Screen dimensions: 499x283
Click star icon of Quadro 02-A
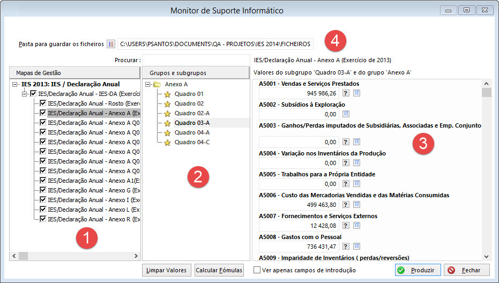[x=167, y=113]
